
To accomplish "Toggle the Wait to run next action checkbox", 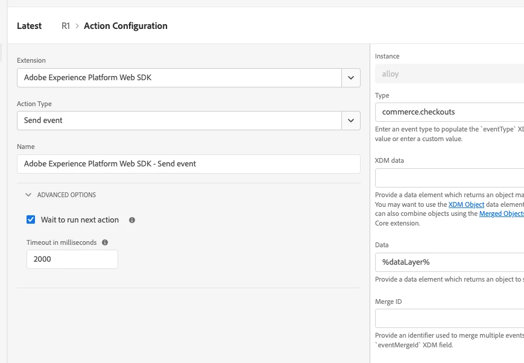I will click(31, 219).
